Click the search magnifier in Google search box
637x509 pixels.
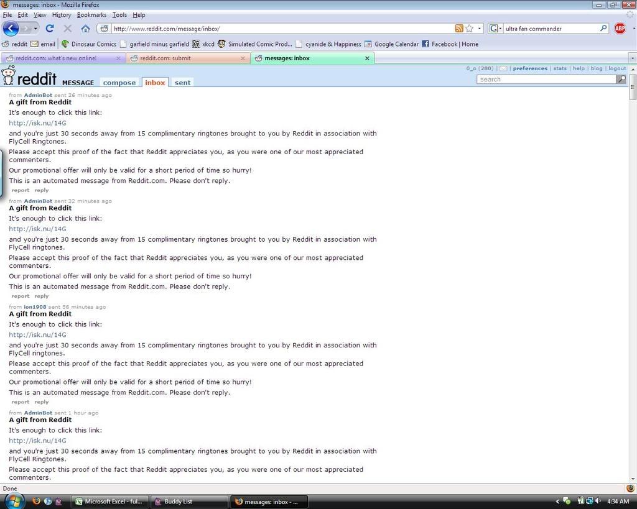tap(603, 29)
